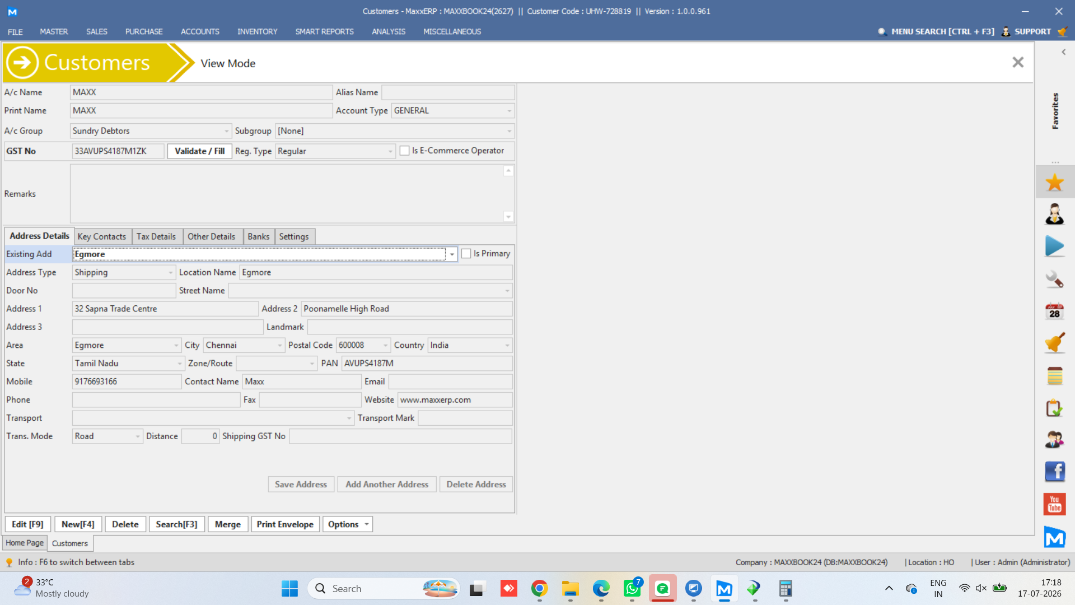Click the Mobile number field
Image resolution: width=1075 pixels, height=605 pixels.
coord(127,382)
